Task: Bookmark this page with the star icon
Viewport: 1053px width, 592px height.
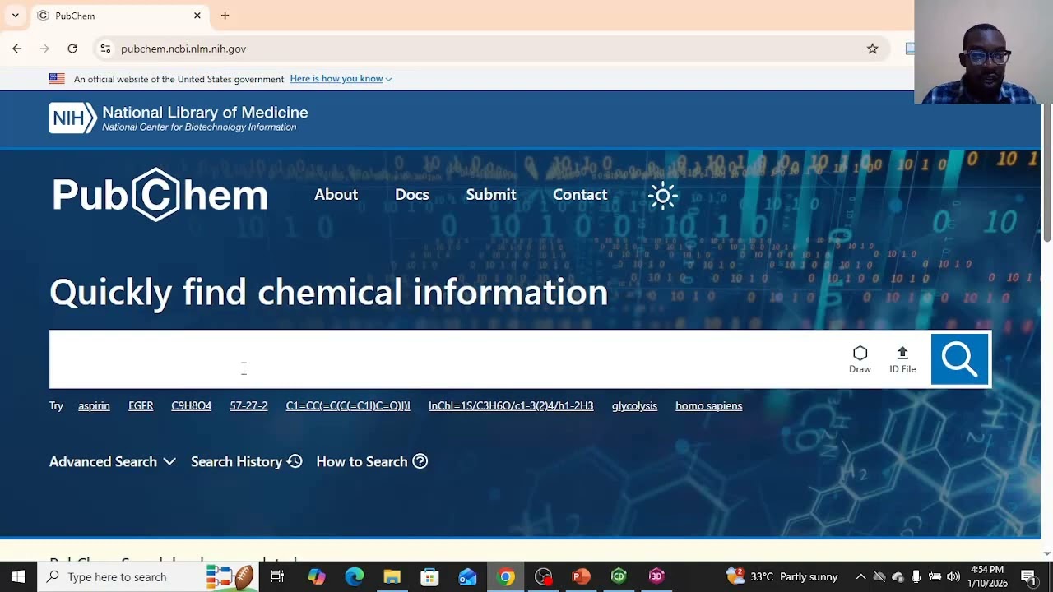Action: [x=872, y=49]
